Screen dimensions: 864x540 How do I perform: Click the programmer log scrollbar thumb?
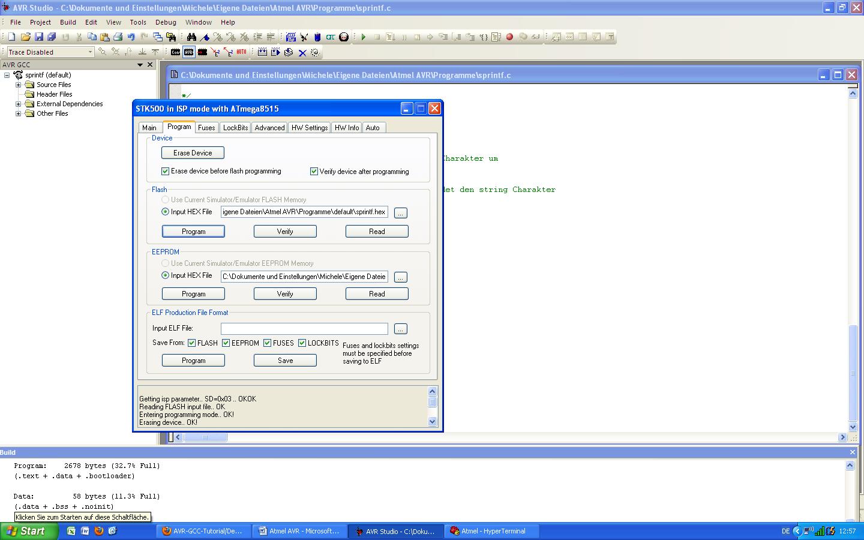click(x=432, y=402)
